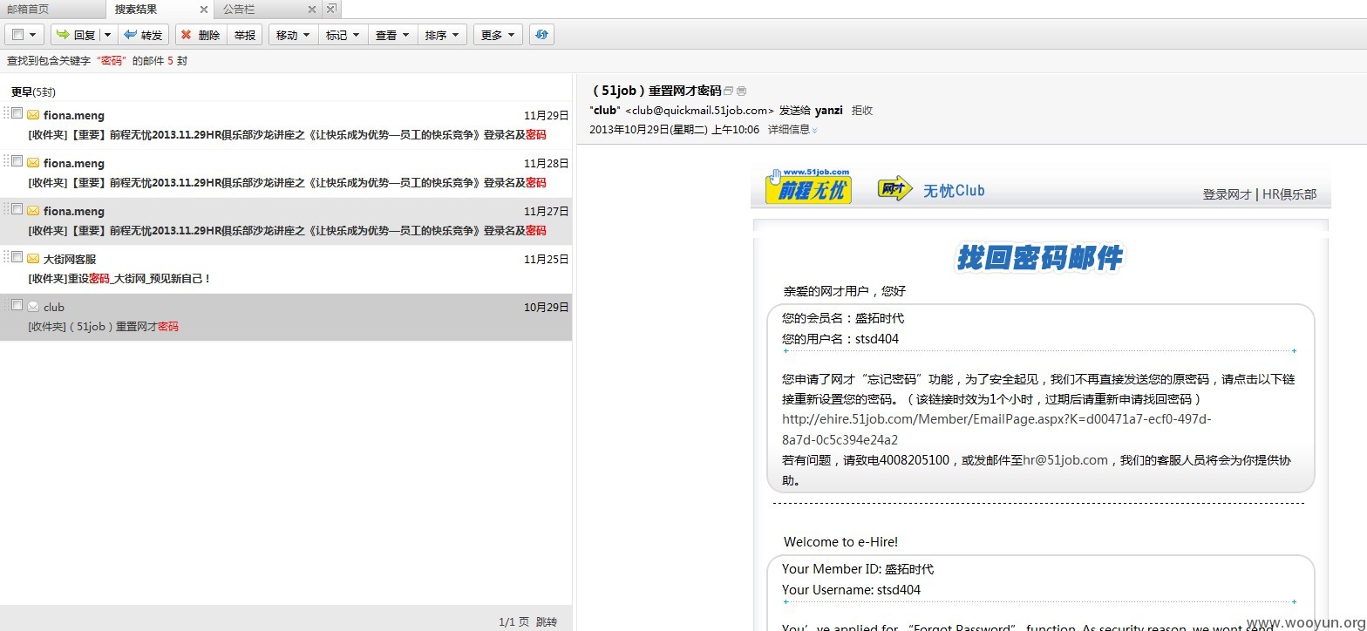The width and height of the screenshot is (1367, 631).
Task: Check the 大街网客服 mail checkbox
Action: 17,257
